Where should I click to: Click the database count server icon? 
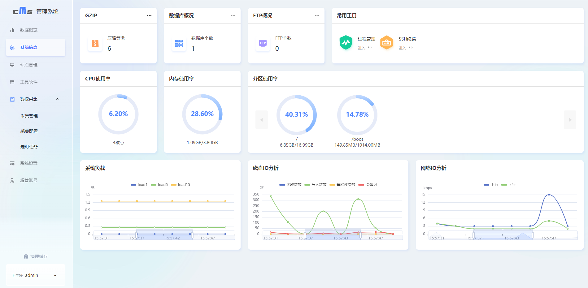(x=179, y=43)
